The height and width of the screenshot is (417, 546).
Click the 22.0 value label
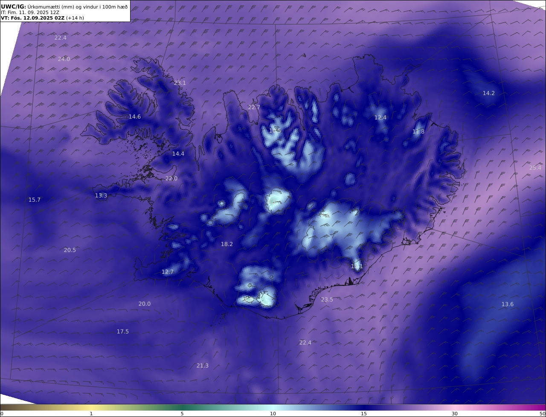click(x=171, y=178)
